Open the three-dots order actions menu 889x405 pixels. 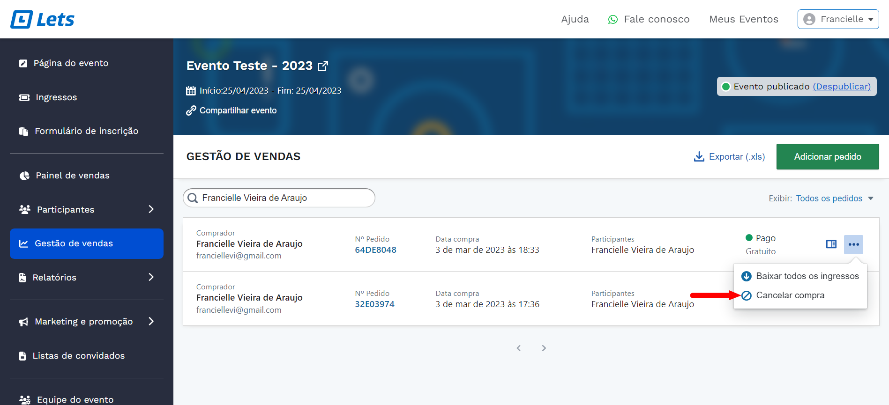click(x=853, y=244)
